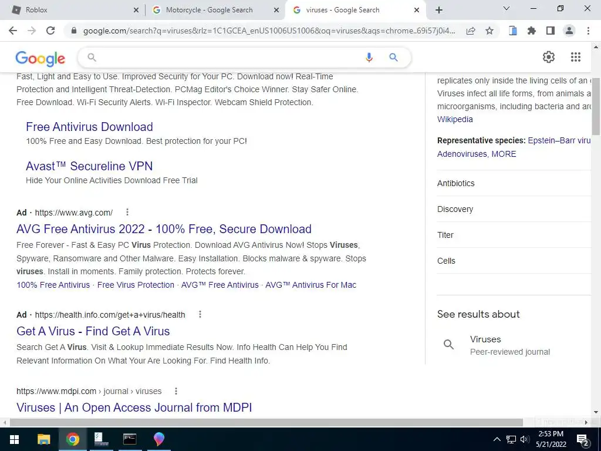
Task: Close the Motorcycle Google Search tab
Action: 276,11
